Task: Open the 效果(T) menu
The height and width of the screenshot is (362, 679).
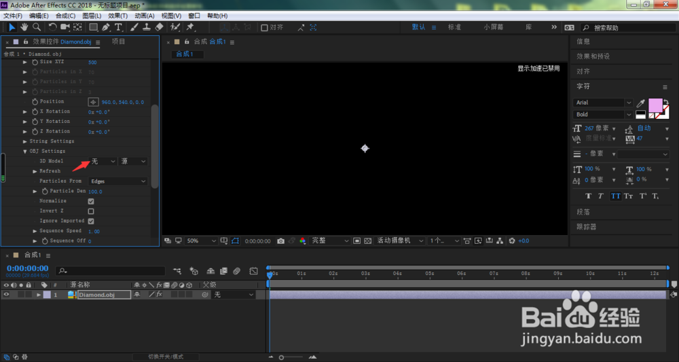Action: point(117,16)
